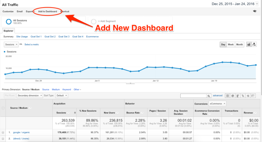Check the google / organic row checkbox

[3, 132]
